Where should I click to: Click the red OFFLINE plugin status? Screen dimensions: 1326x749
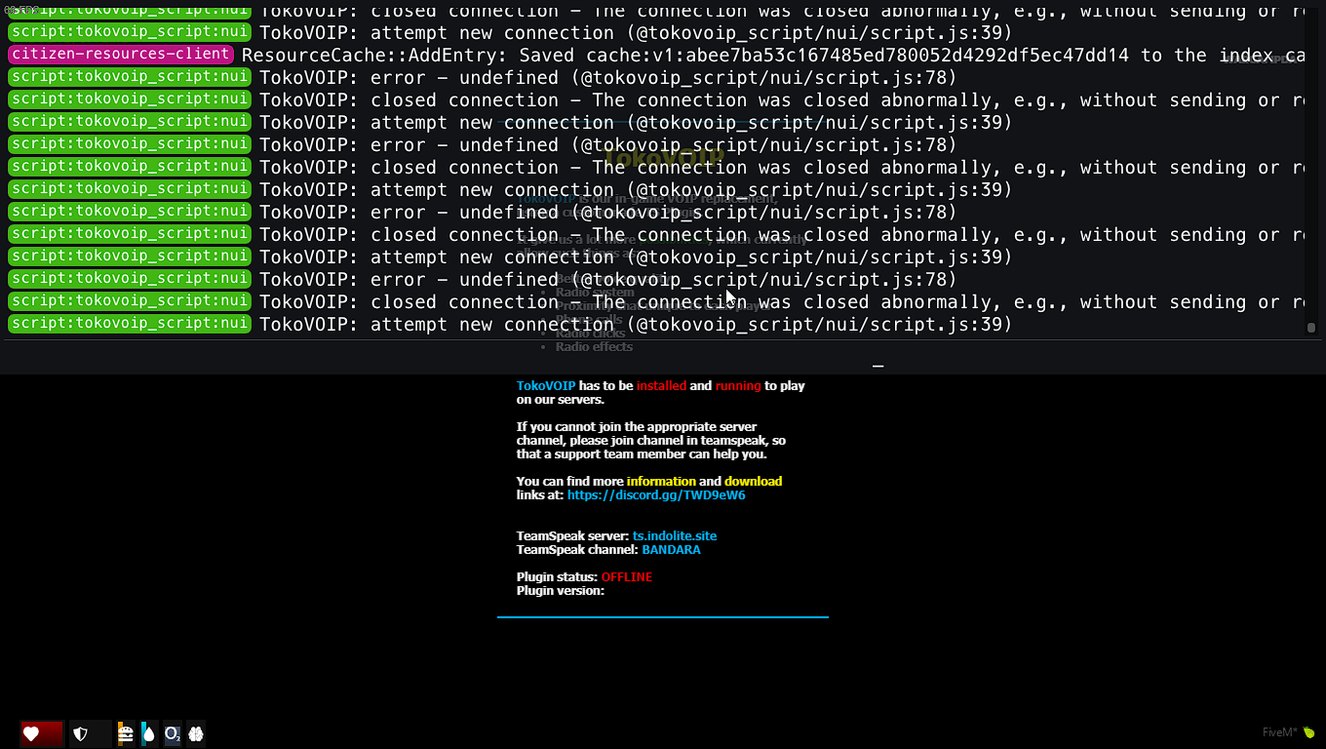coord(626,577)
